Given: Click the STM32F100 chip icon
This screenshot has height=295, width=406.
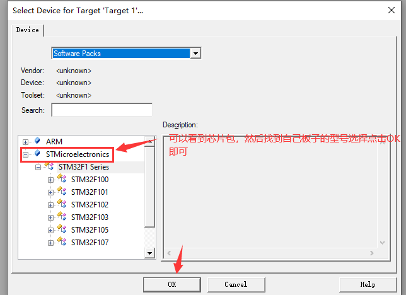Looking at the screenshot, I should coord(62,180).
